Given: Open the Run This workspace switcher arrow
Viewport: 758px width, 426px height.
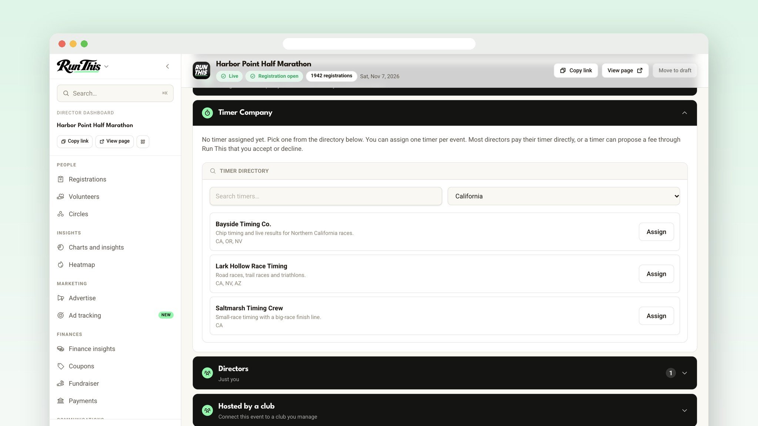Looking at the screenshot, I should click(x=106, y=67).
